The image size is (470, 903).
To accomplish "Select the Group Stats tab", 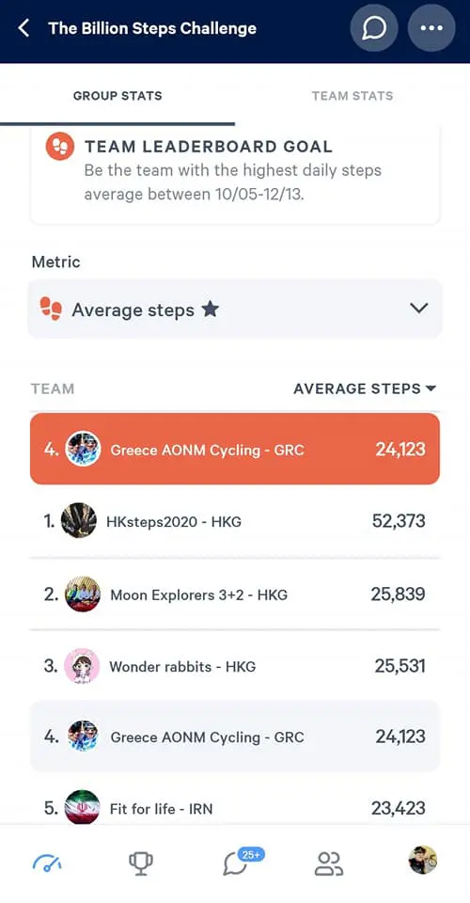I will coord(117,96).
